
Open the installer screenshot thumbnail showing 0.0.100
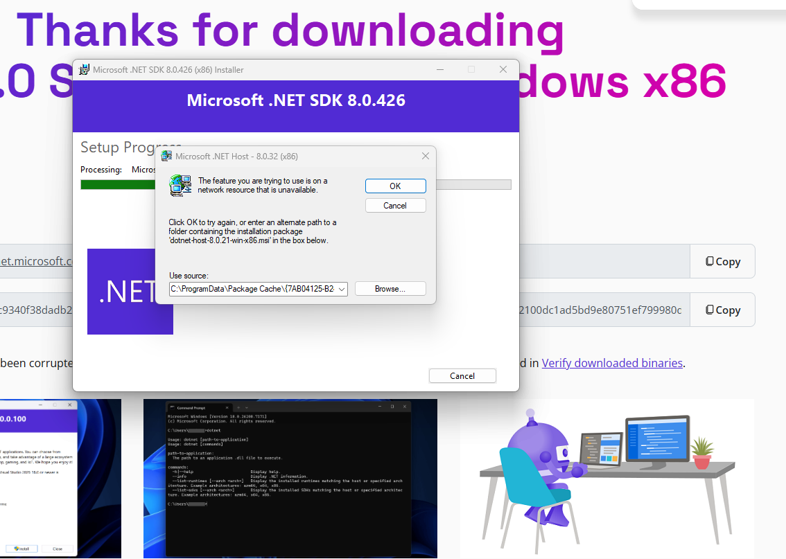pos(61,479)
